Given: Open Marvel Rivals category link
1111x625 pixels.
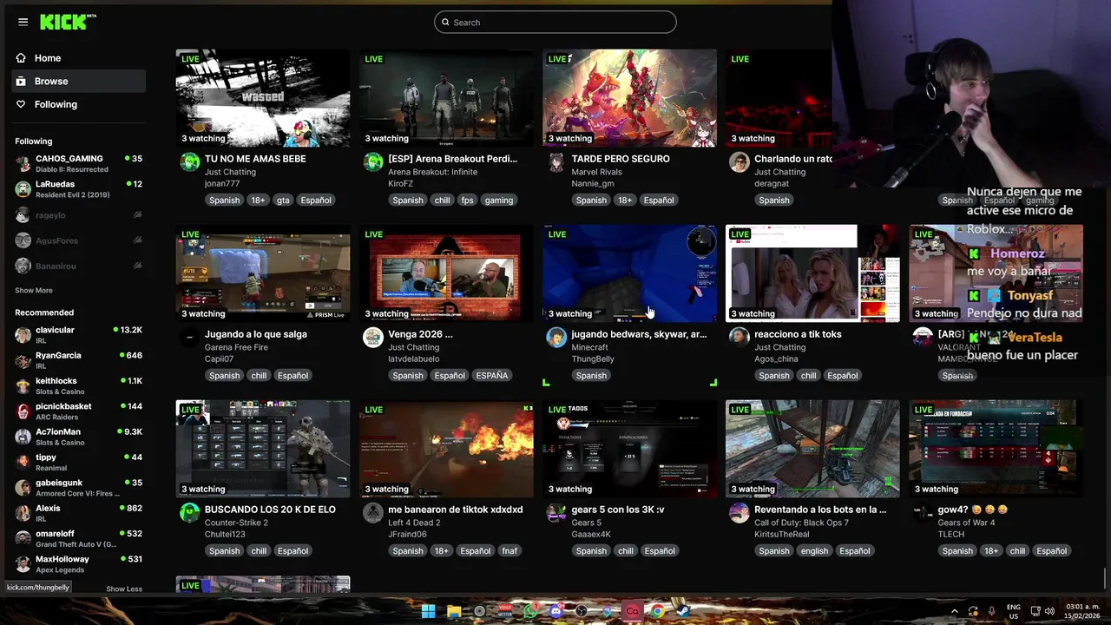Looking at the screenshot, I should click(596, 172).
